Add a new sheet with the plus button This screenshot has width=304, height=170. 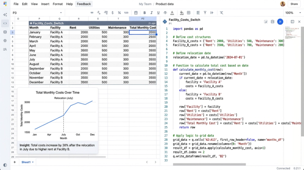click(x=14, y=162)
